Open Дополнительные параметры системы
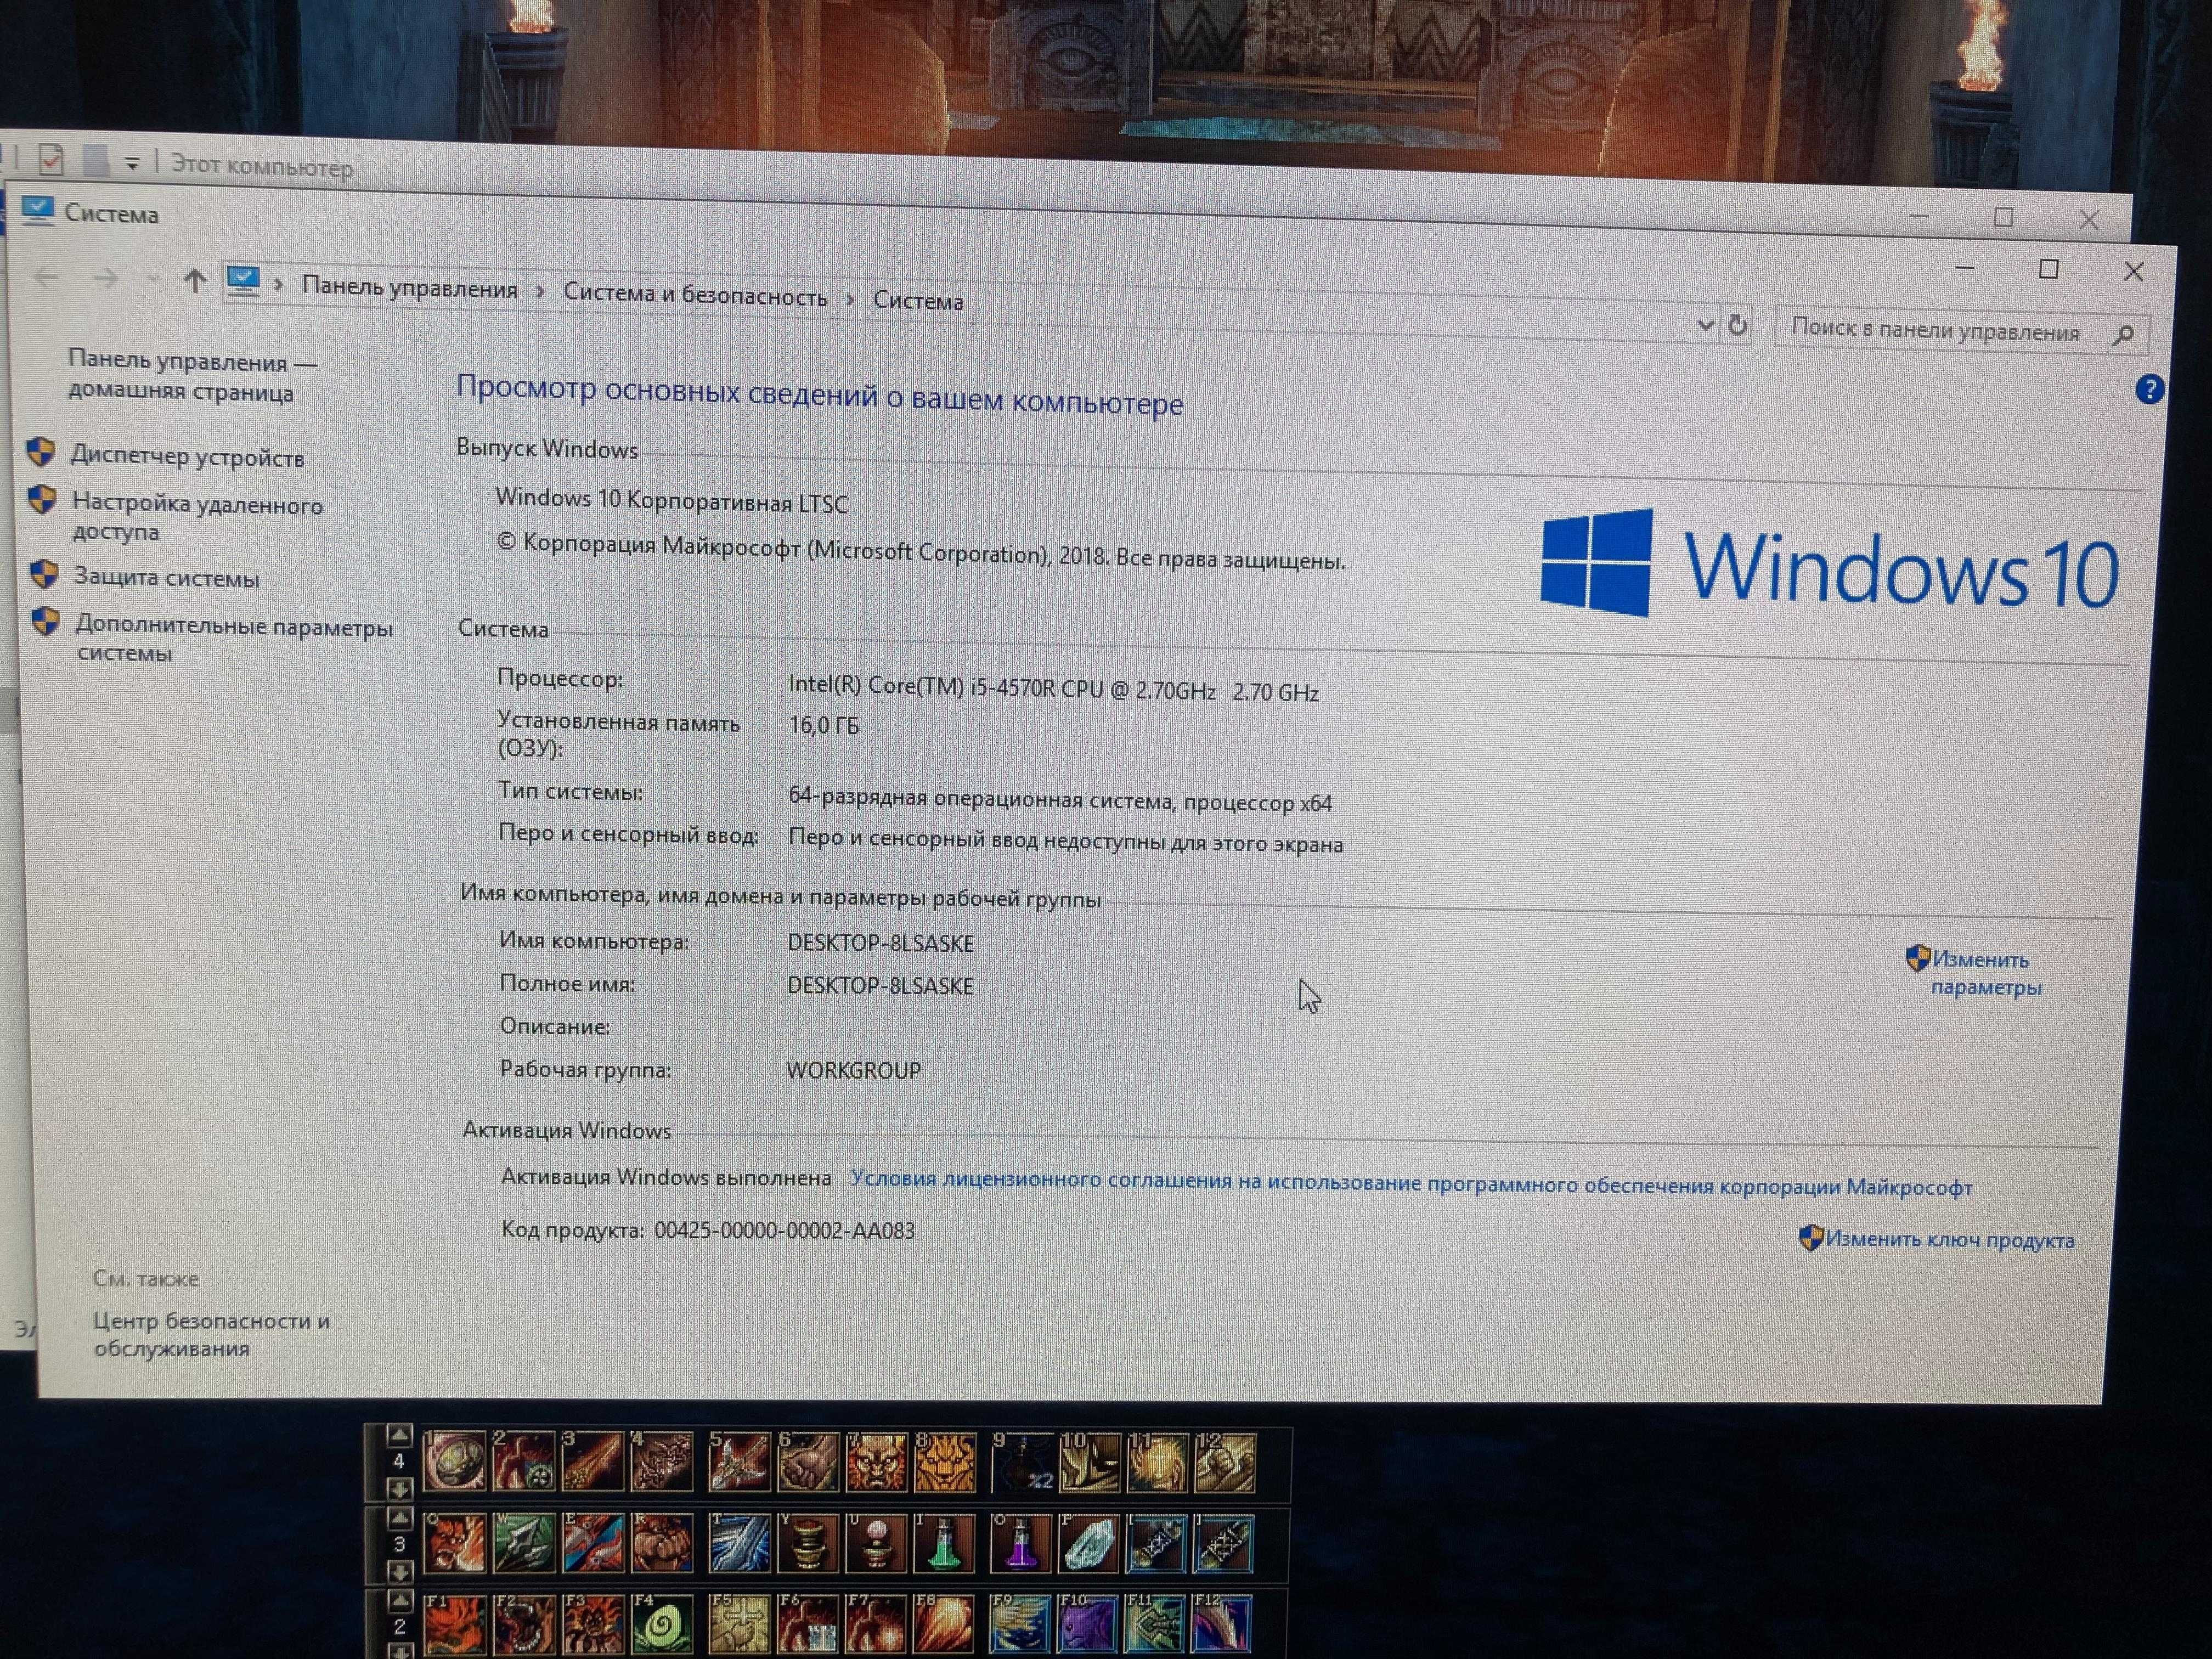The width and height of the screenshot is (2212, 1659). tap(234, 639)
